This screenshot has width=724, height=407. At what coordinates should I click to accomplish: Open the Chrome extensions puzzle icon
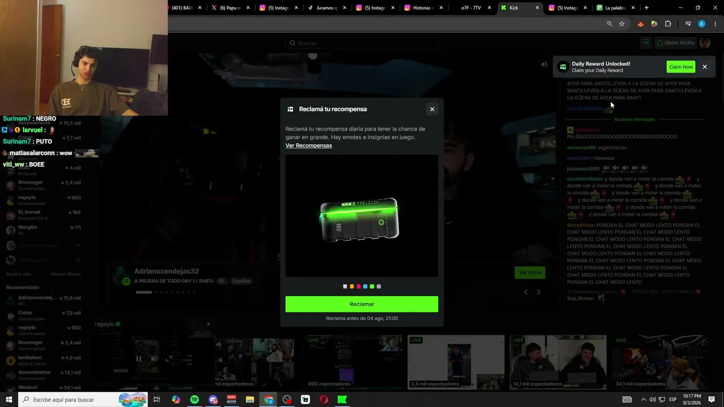(x=668, y=24)
